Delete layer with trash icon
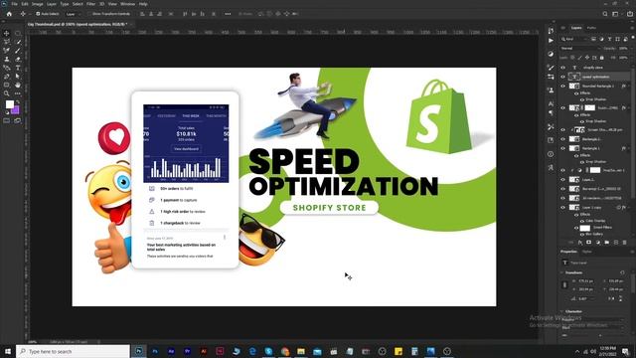636x358 pixels. [625, 243]
